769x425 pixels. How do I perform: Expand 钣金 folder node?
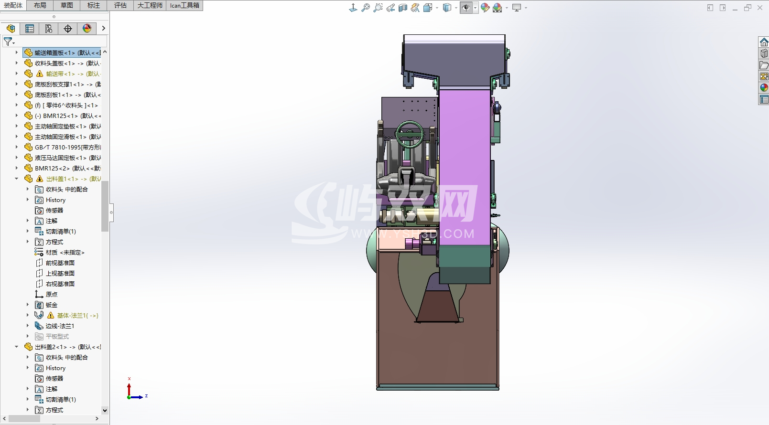point(28,305)
